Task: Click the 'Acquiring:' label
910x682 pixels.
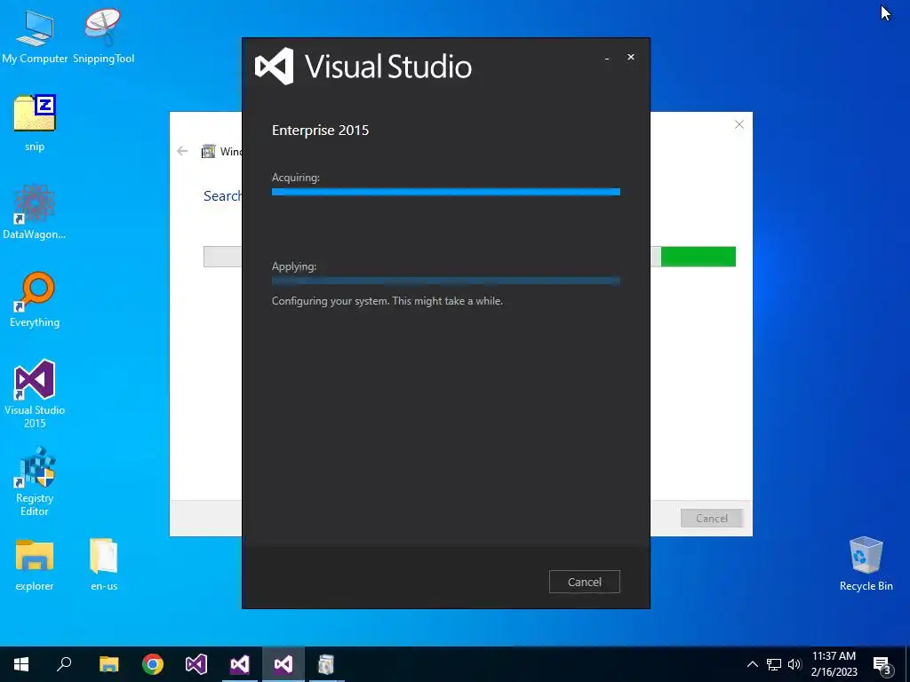Action: pos(295,178)
